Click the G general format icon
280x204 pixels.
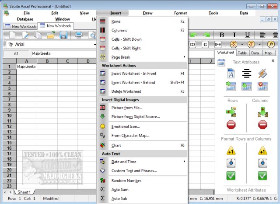coord(205,44)
